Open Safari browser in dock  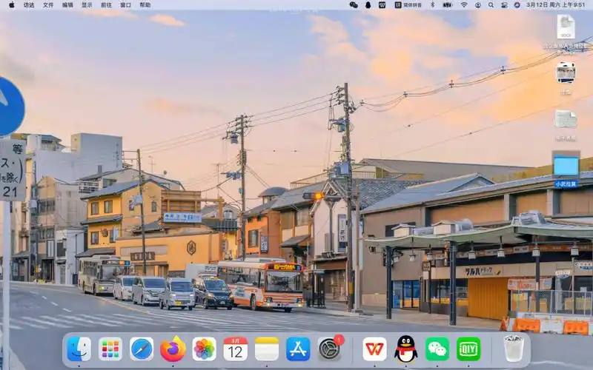pos(142,349)
